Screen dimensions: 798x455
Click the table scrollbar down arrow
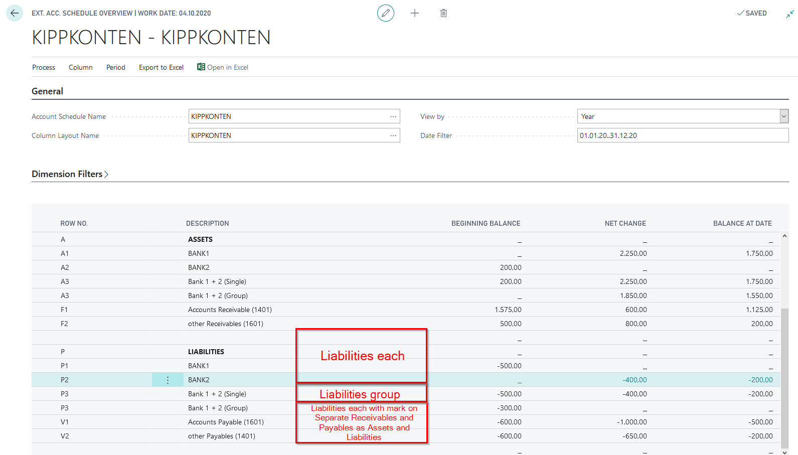pos(784,451)
